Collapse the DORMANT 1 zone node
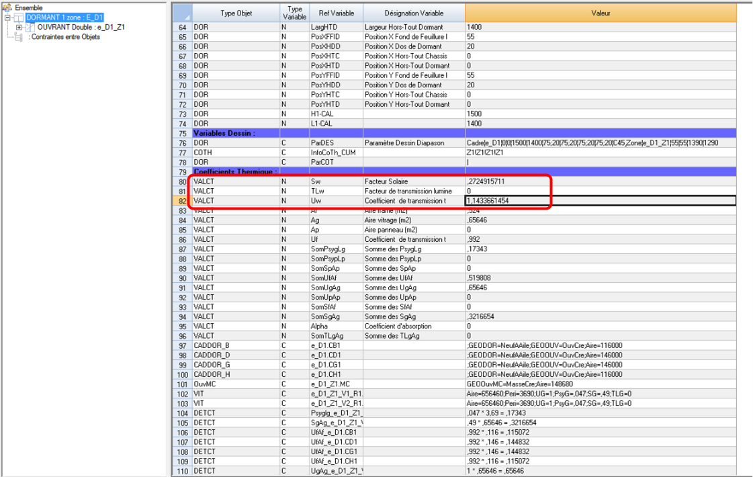 tap(7, 17)
